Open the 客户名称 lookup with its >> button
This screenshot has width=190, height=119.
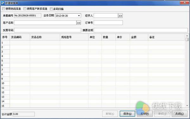[79, 23]
